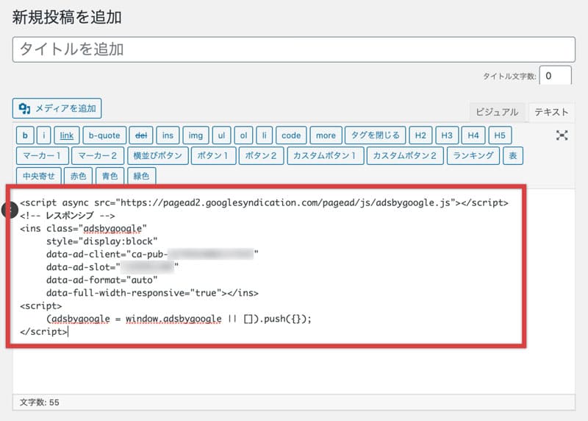The height and width of the screenshot is (421, 588).
Task: Insert image with img button
Action: (196, 135)
